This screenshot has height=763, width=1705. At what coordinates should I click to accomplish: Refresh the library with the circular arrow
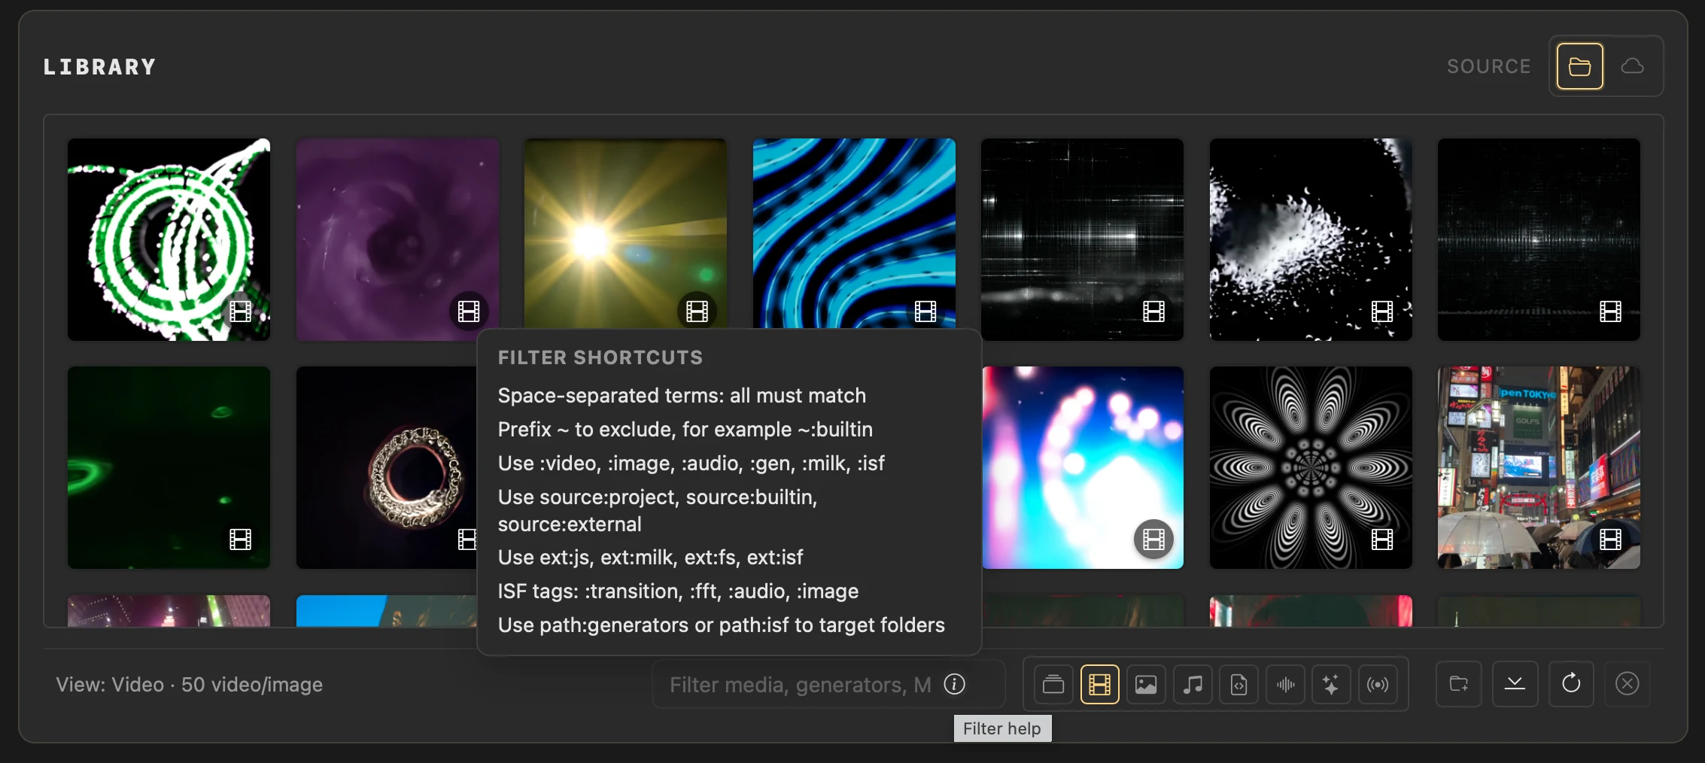(x=1571, y=684)
